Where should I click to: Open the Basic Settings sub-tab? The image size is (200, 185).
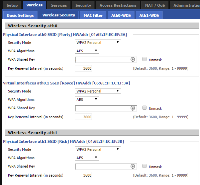tap(20, 15)
